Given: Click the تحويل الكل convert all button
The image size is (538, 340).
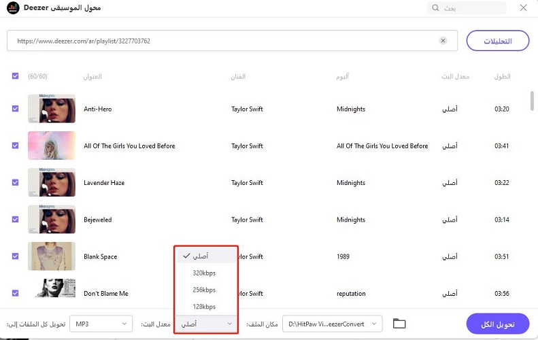Looking at the screenshot, I should coord(497,324).
